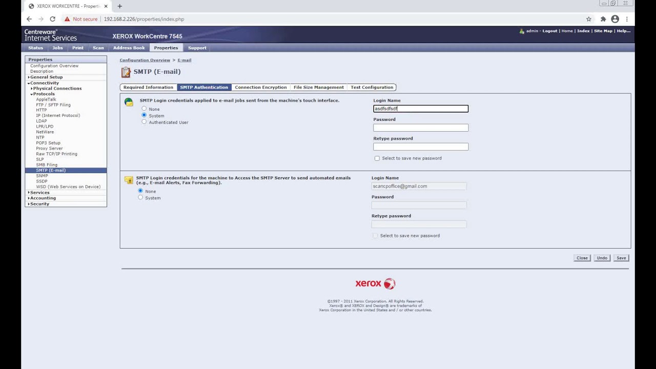Follow the E-mail breadcrumb link
The width and height of the screenshot is (656, 369).
(x=184, y=60)
